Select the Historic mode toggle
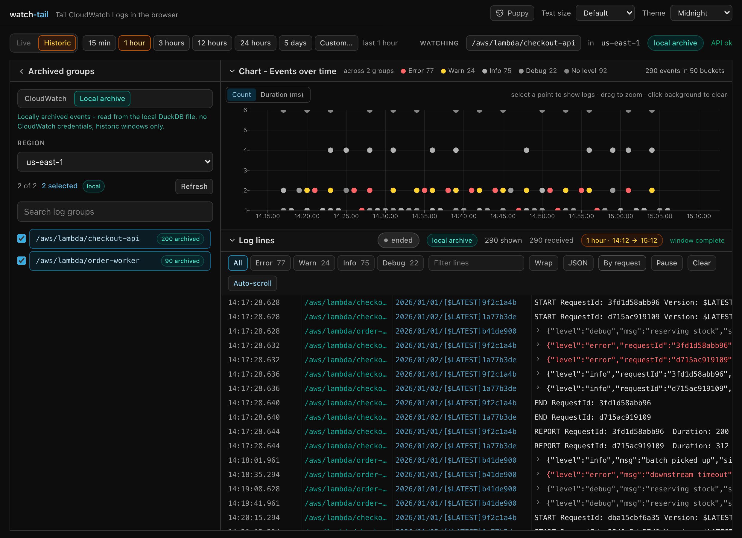 point(57,43)
